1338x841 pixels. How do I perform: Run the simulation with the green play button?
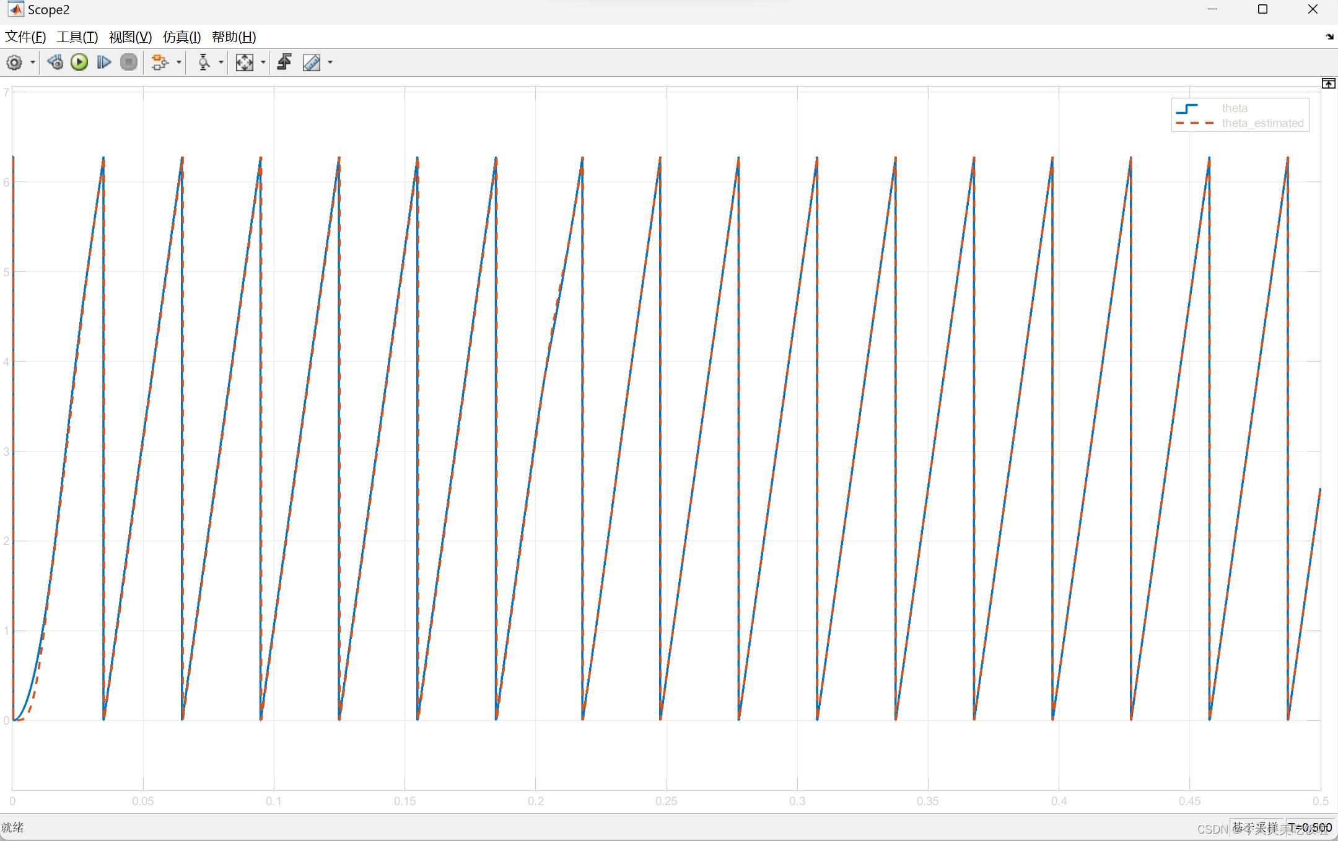tap(79, 62)
